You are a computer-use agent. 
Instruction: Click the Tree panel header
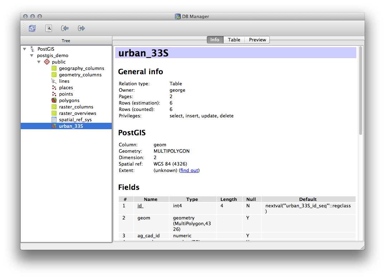pyautogui.click(x=66, y=41)
